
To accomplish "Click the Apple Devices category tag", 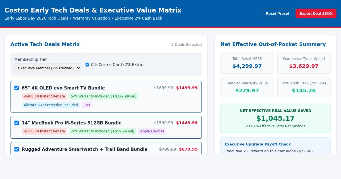I will pos(152,131).
